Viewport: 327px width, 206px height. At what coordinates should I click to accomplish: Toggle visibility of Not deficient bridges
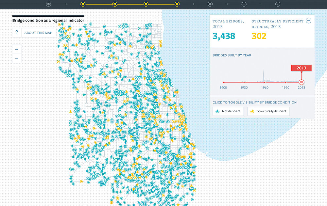click(228, 111)
